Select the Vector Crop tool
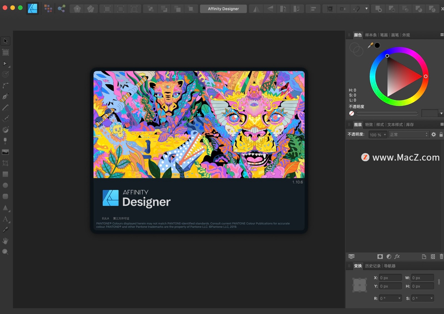The image size is (444, 314). coord(5,163)
